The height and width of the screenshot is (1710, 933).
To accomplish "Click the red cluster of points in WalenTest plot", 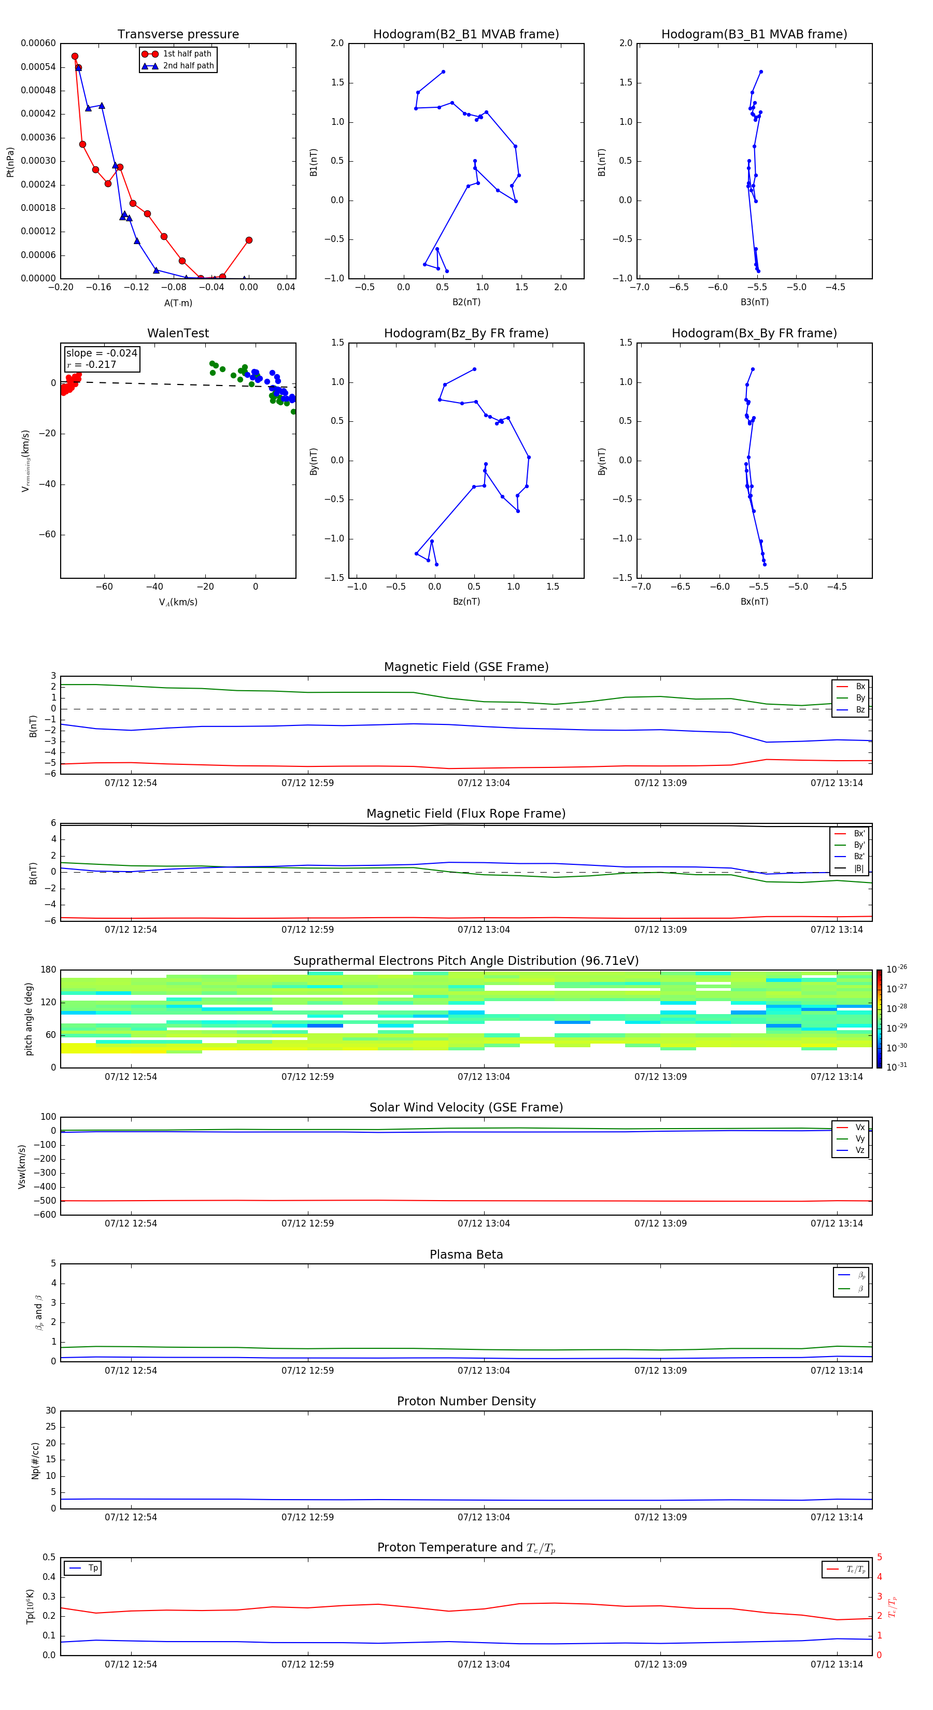I will (70, 383).
